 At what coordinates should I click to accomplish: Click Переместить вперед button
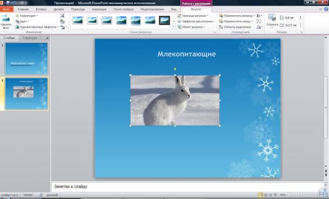(237, 16)
